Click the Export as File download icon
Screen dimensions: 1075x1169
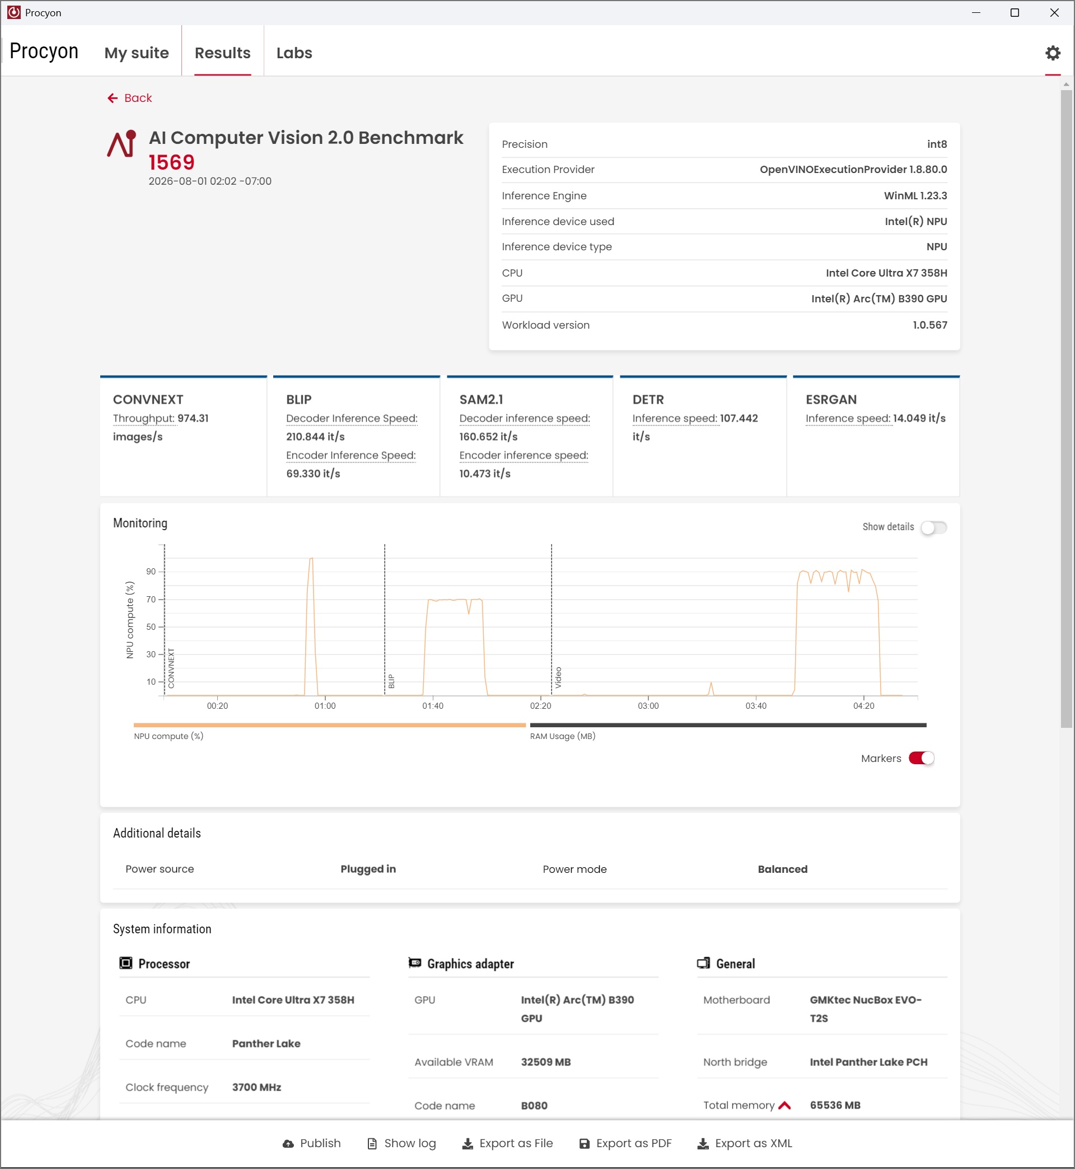click(x=468, y=1143)
